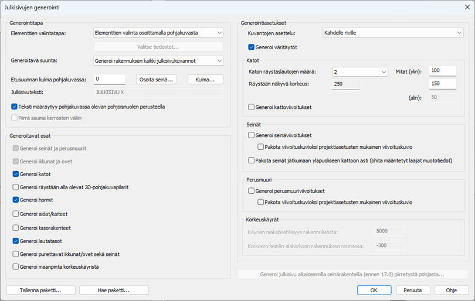Click the Etusuunnan kulma input field
The image size is (475, 301).
[x=110, y=79]
